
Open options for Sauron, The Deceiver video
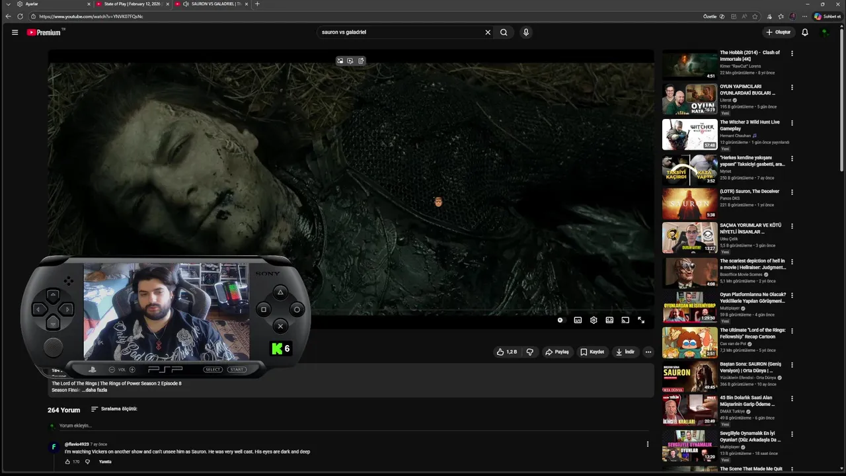click(792, 192)
